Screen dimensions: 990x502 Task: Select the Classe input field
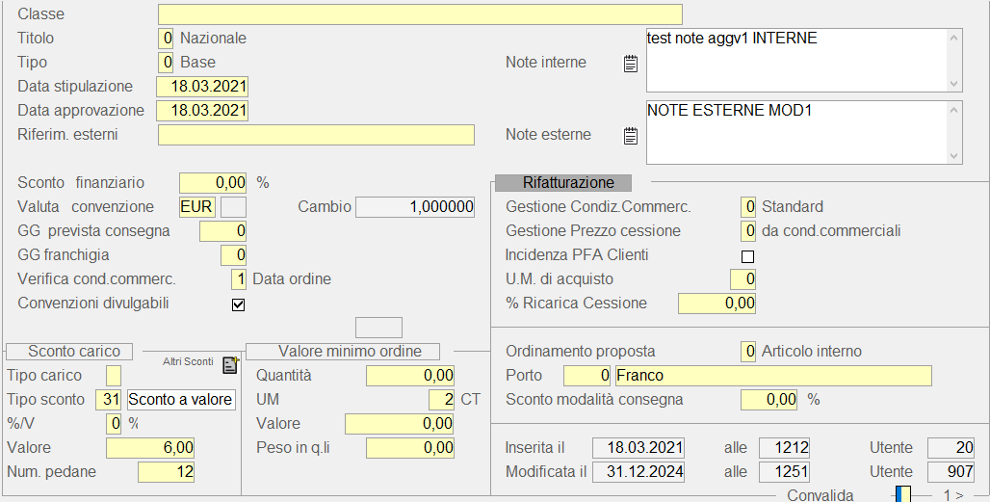pyautogui.click(x=420, y=14)
